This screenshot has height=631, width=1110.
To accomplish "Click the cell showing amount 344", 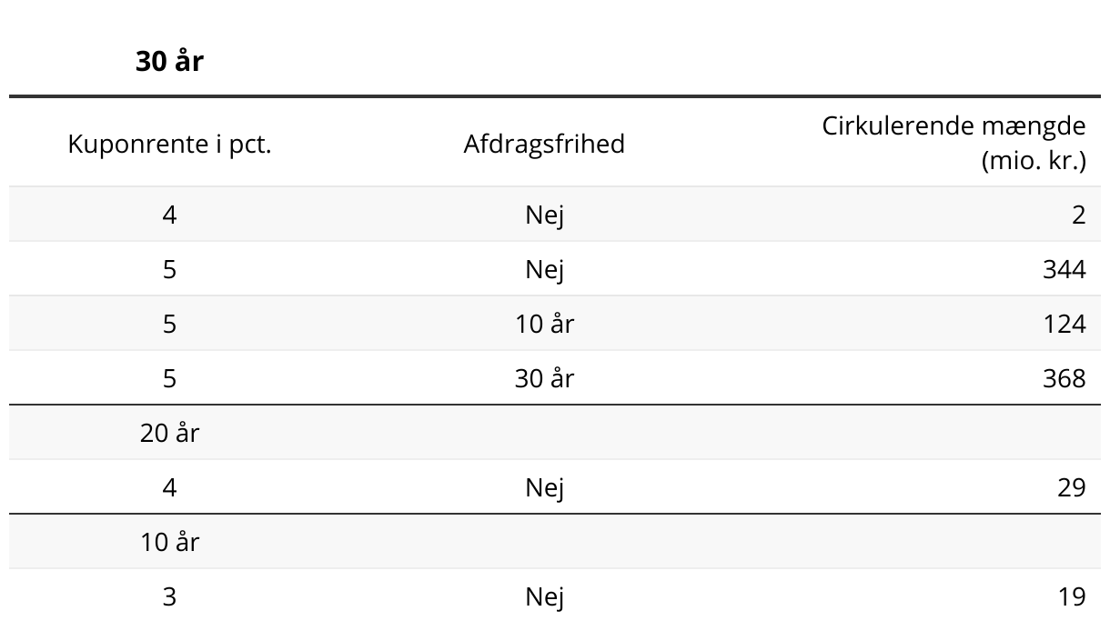I will [x=1064, y=269].
